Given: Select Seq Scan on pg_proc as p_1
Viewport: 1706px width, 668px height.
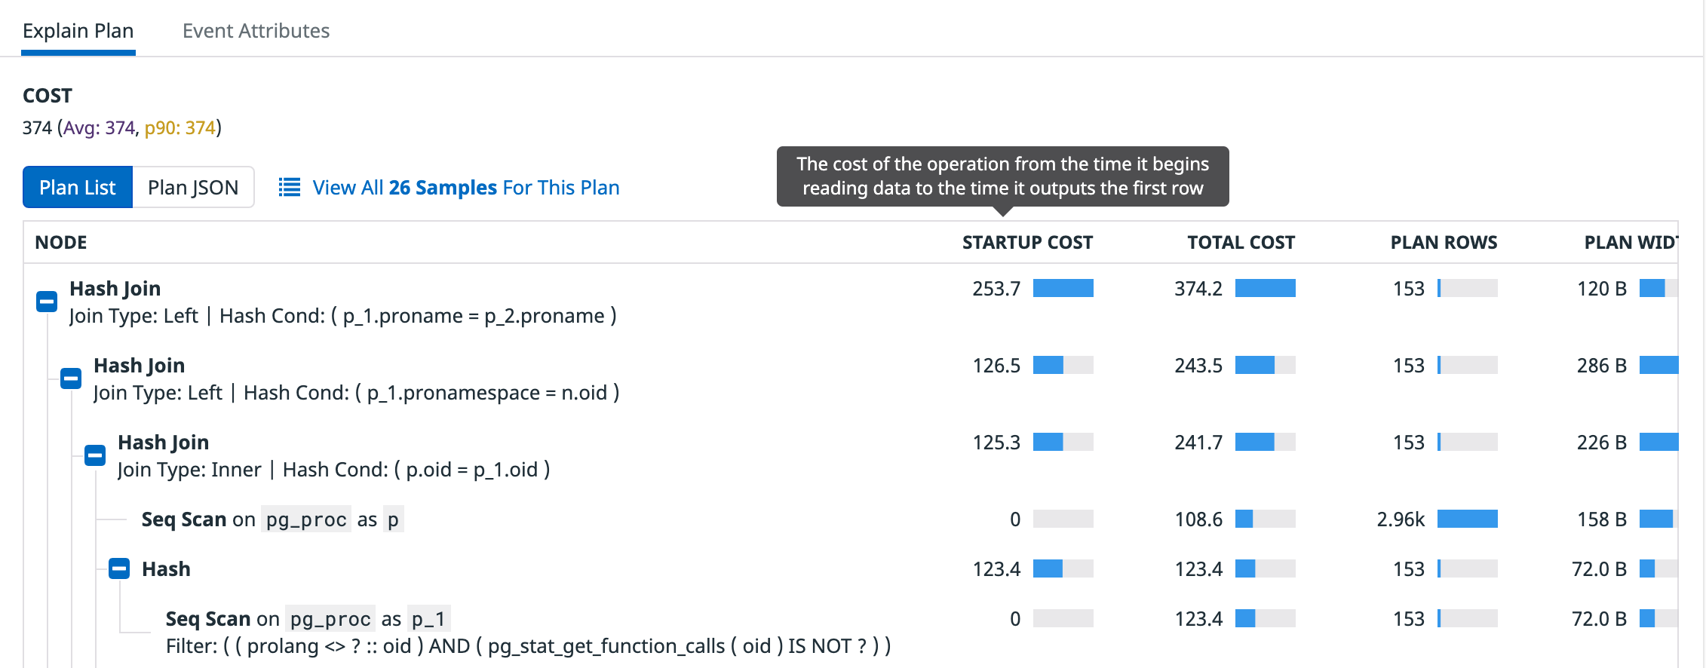Looking at the screenshot, I should [308, 618].
